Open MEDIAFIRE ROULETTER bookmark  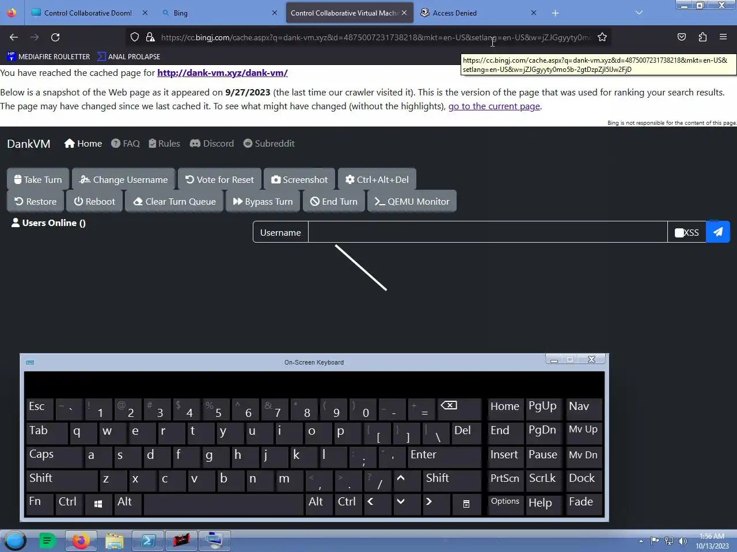tap(48, 56)
